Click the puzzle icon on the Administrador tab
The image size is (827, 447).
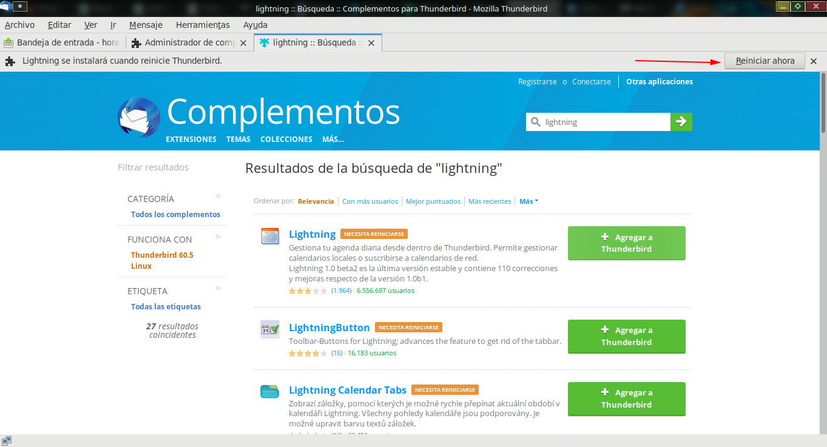(137, 43)
